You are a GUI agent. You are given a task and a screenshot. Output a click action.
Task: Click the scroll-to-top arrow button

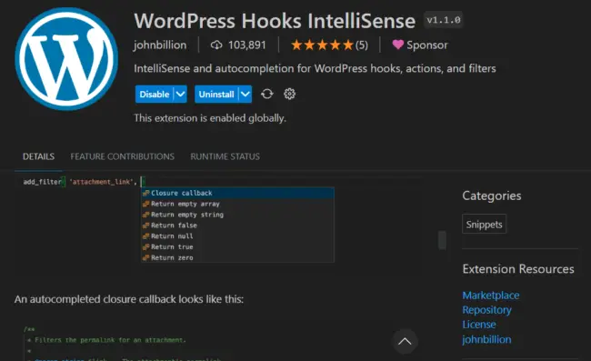405,341
